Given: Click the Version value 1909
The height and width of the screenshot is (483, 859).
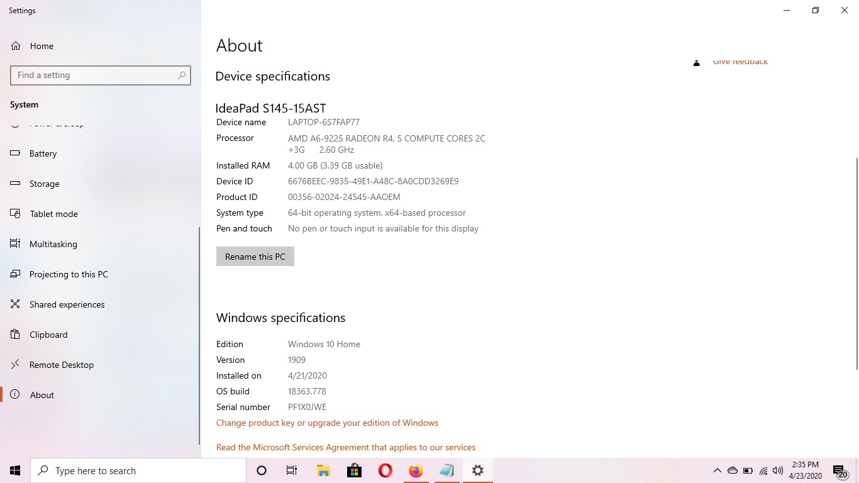Looking at the screenshot, I should (x=297, y=360).
